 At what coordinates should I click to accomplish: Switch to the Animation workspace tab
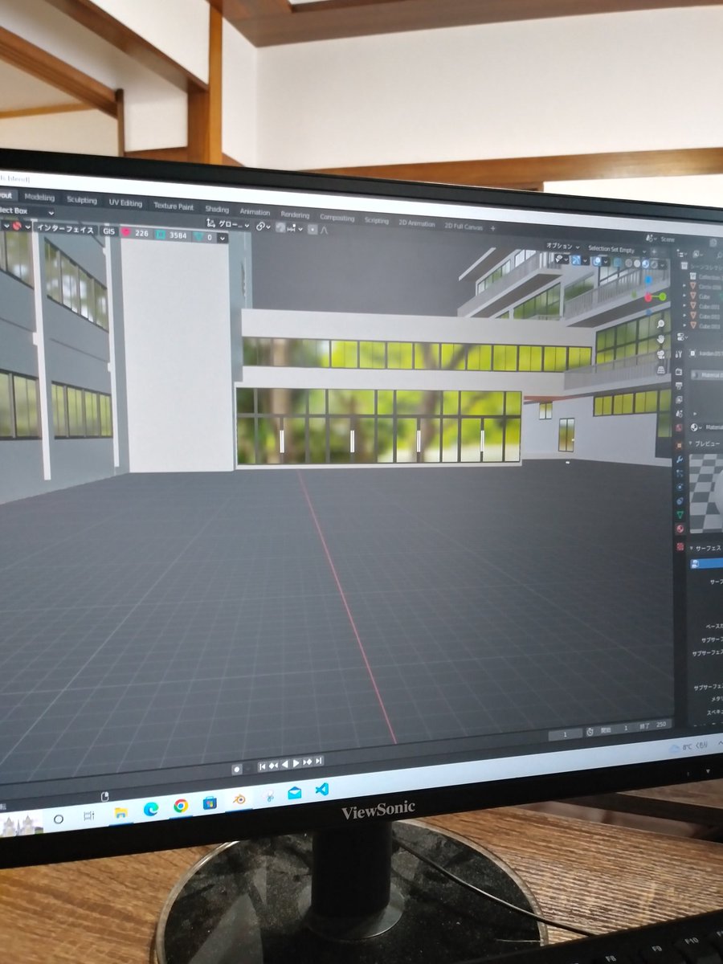[x=255, y=212]
